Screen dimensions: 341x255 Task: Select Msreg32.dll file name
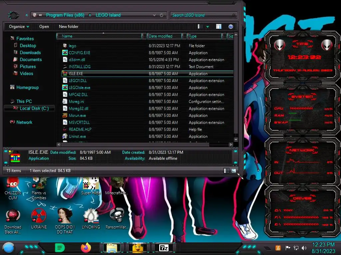79,109
